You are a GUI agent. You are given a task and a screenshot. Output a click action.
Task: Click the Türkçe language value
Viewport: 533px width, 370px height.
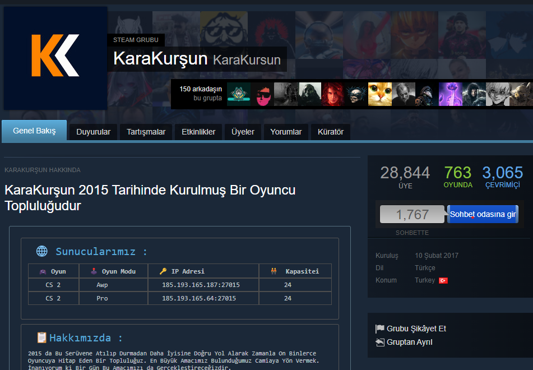425,268
